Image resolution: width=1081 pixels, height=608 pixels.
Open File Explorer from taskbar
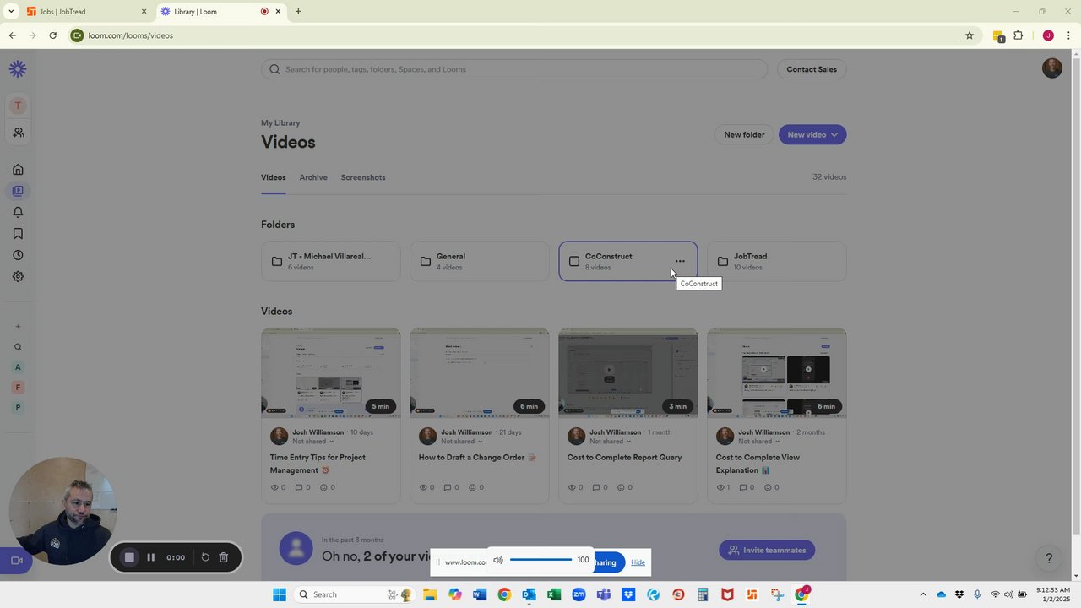pyautogui.click(x=430, y=594)
